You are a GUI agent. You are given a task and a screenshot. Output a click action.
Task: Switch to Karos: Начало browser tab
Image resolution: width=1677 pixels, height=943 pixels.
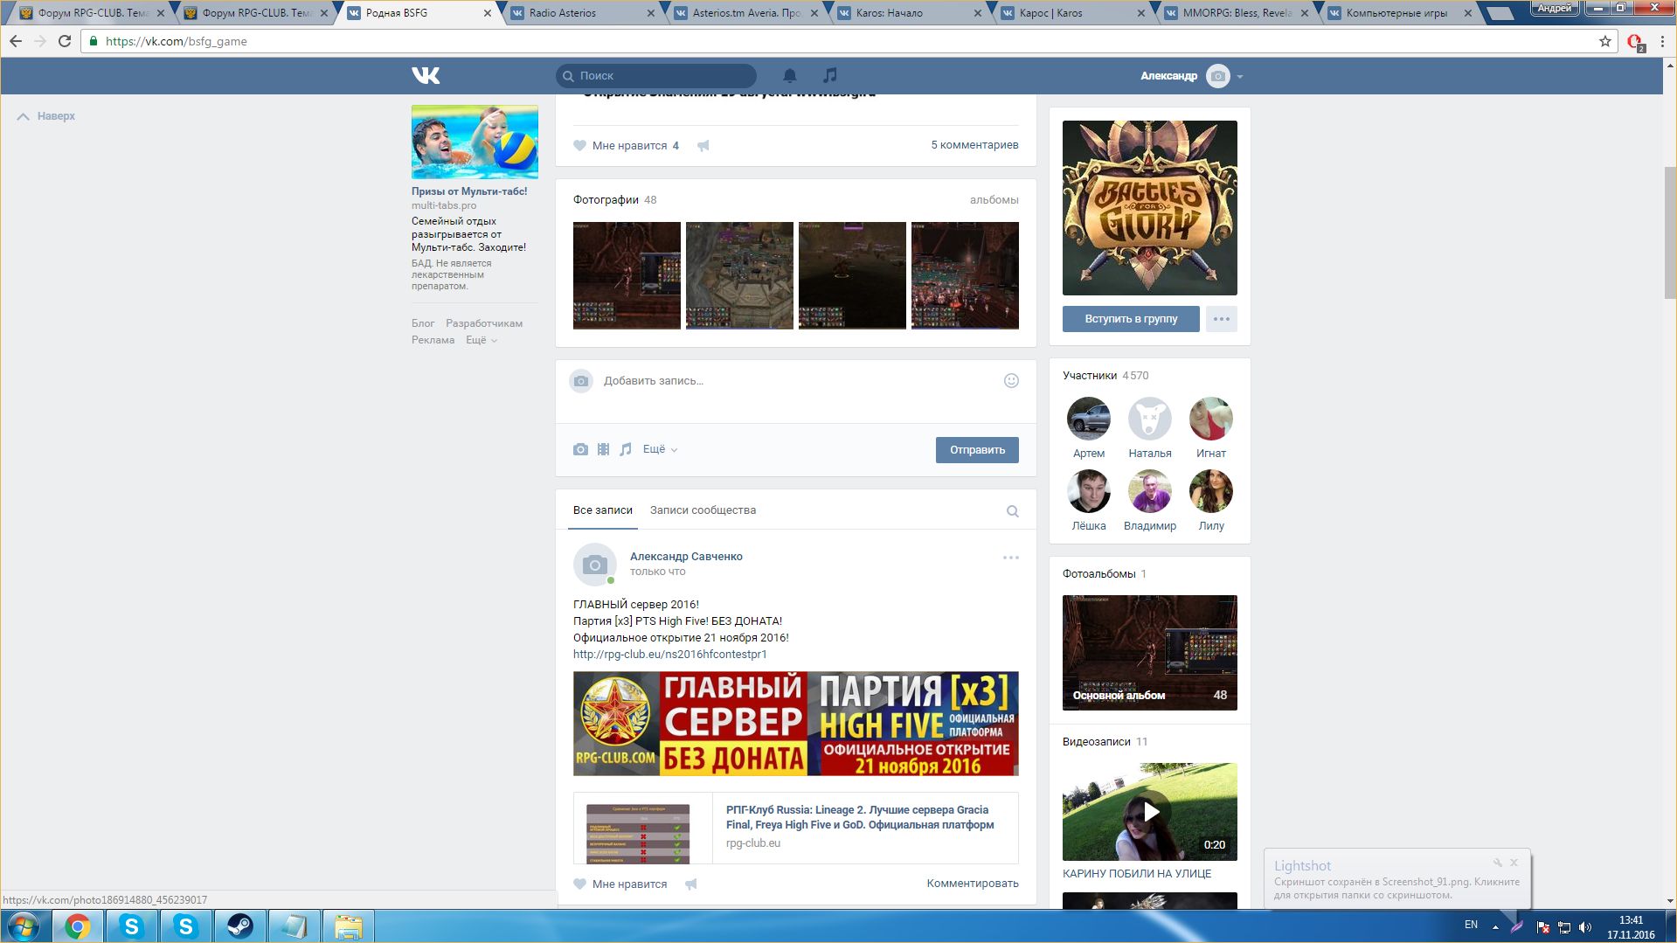point(907,13)
